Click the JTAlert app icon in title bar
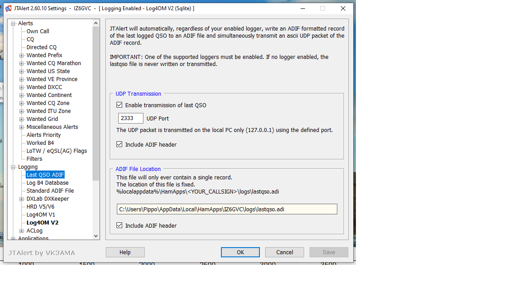Image resolution: width=510 pixels, height=287 pixels. pos(8,8)
